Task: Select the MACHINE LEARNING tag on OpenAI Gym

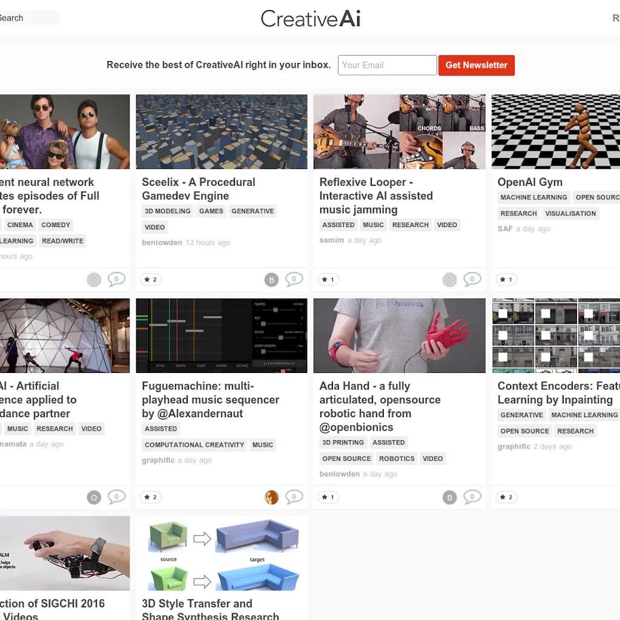Action: (533, 197)
